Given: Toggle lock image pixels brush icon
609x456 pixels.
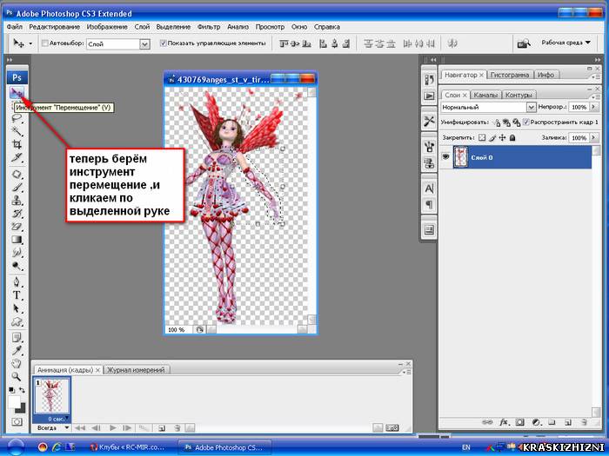Looking at the screenshot, I should point(492,137).
